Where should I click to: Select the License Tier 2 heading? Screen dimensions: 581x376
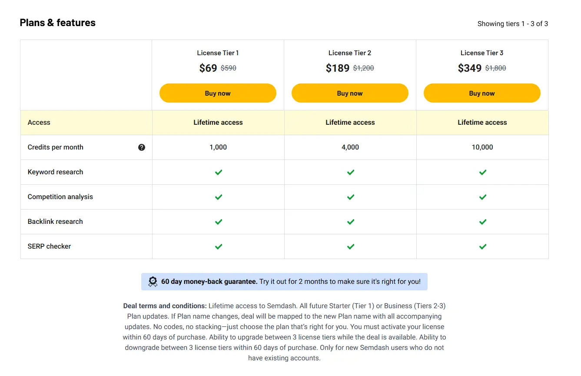[350, 53]
